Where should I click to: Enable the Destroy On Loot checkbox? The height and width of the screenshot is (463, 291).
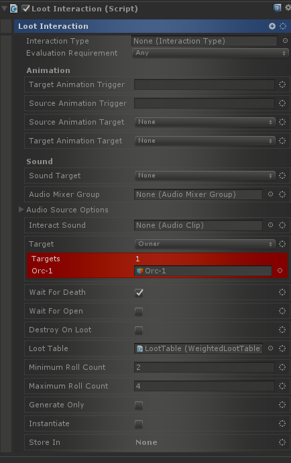coord(139,330)
